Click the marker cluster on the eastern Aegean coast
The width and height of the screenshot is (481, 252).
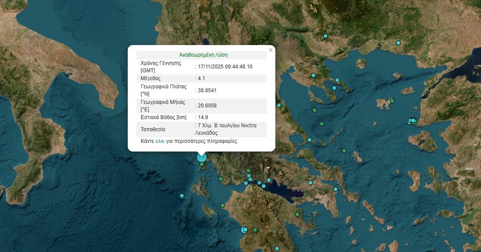[x=412, y=121]
